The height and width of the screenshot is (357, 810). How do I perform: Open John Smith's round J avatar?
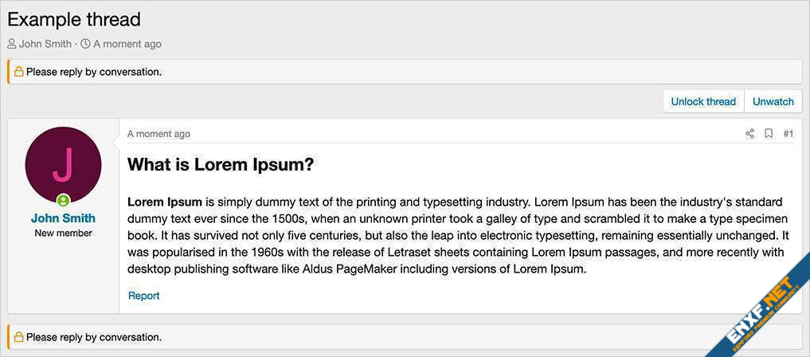pos(63,165)
